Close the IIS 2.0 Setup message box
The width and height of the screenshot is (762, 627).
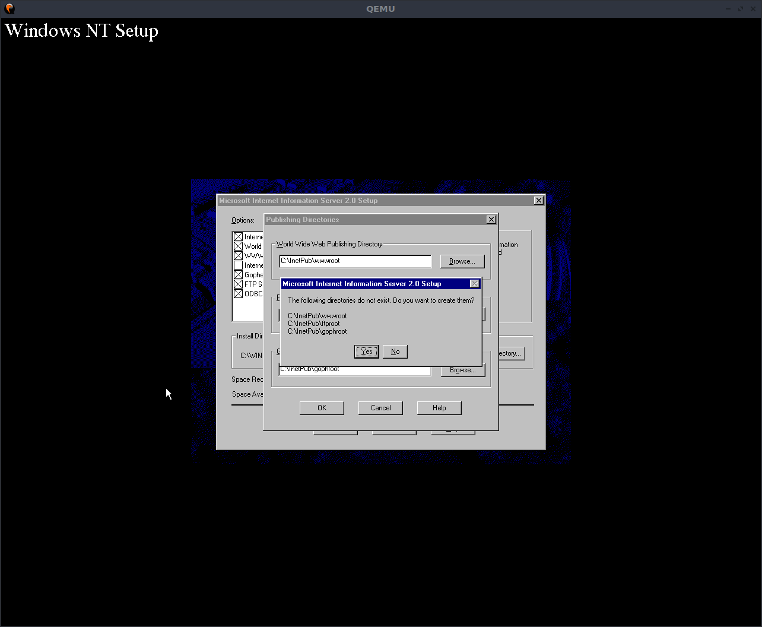click(474, 284)
